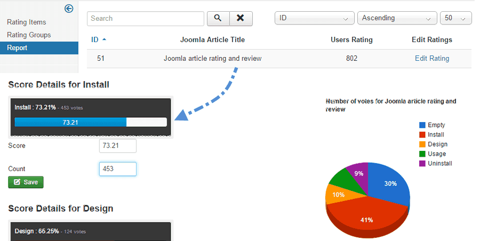480x241 pixels.
Task: Open Rating Items in sidebar
Action: tap(27, 22)
